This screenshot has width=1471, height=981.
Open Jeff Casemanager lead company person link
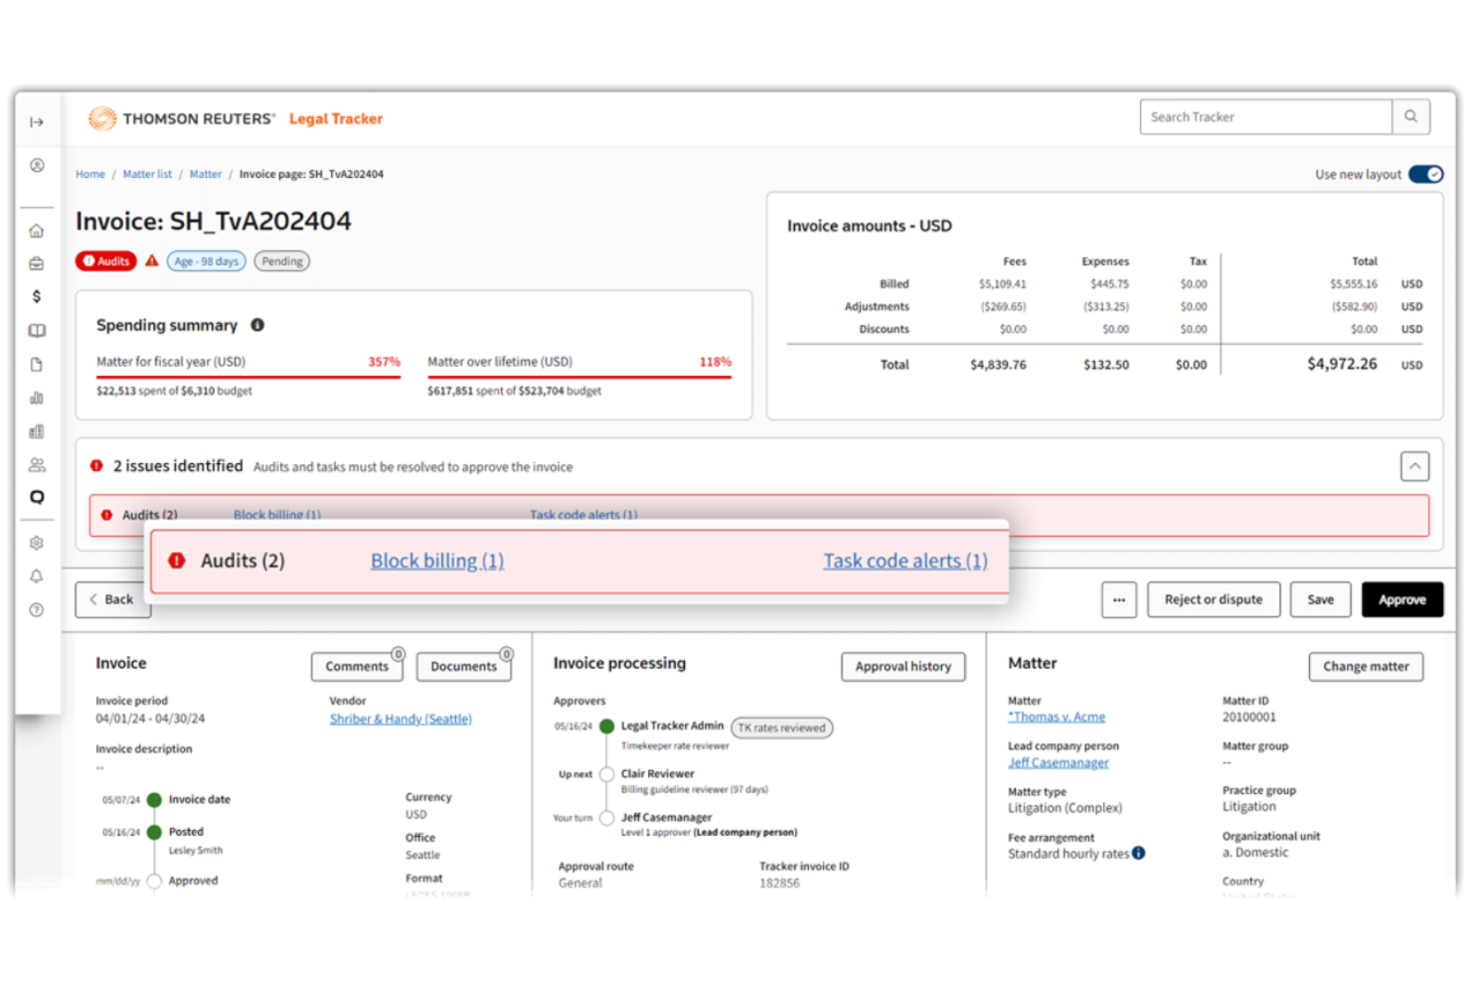click(1059, 762)
